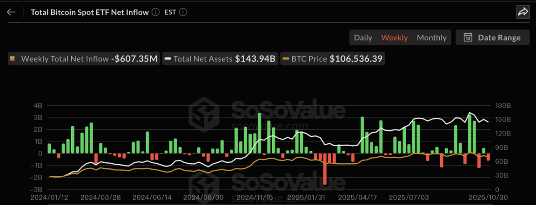Switch to the Monthly view tab
The width and height of the screenshot is (536, 205).
point(431,38)
